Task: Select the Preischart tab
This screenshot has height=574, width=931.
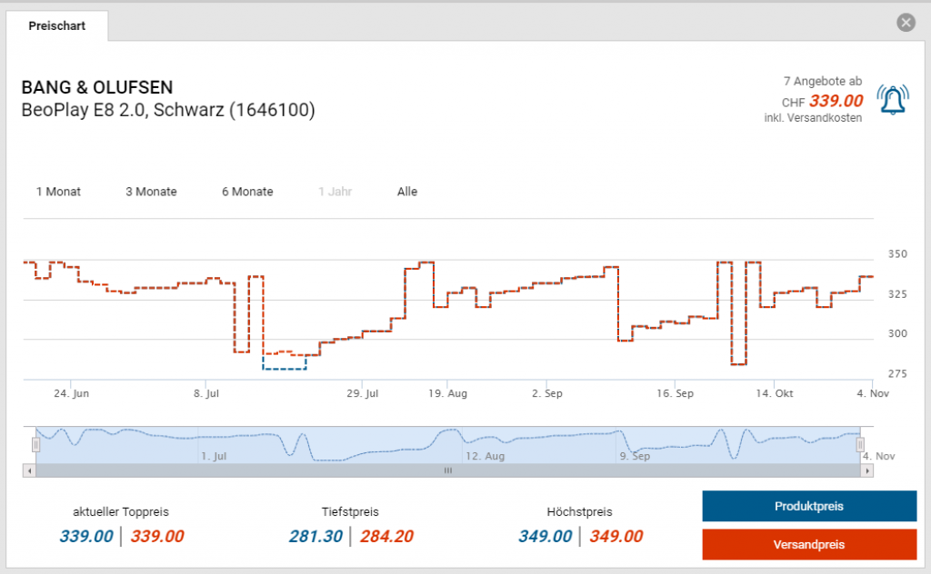Action: point(57,26)
